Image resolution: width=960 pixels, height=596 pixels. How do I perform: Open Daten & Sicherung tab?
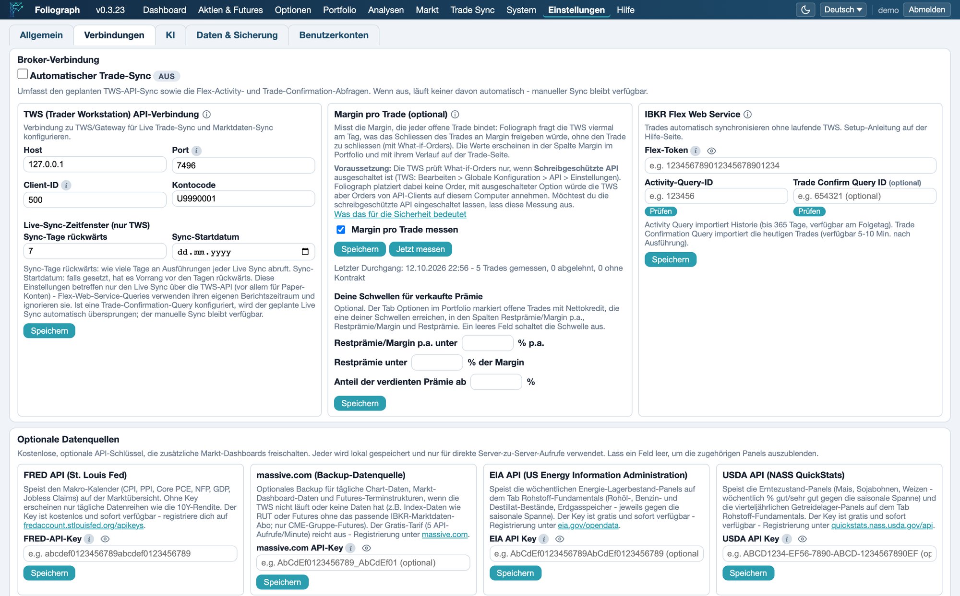pos(237,35)
